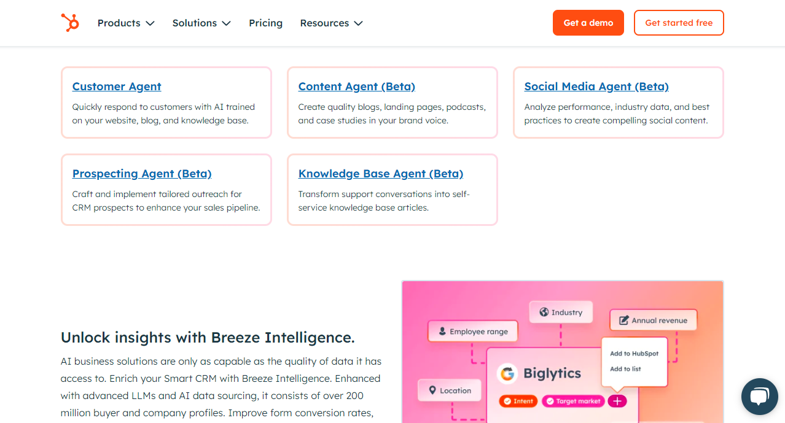Click the location pin icon

(x=432, y=390)
